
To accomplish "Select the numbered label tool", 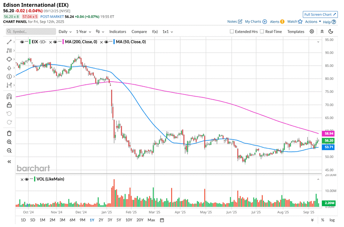I will coord(9,77).
